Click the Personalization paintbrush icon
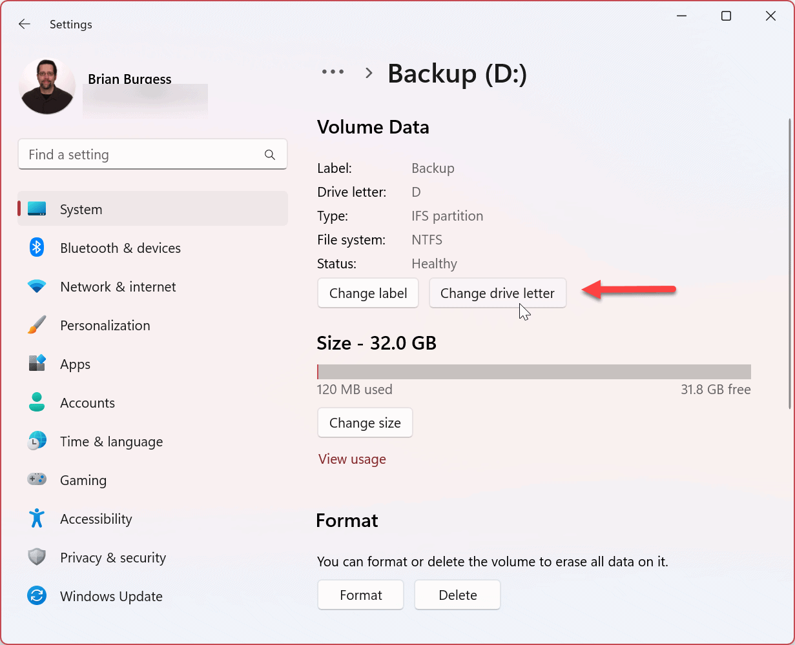 pyautogui.click(x=37, y=325)
